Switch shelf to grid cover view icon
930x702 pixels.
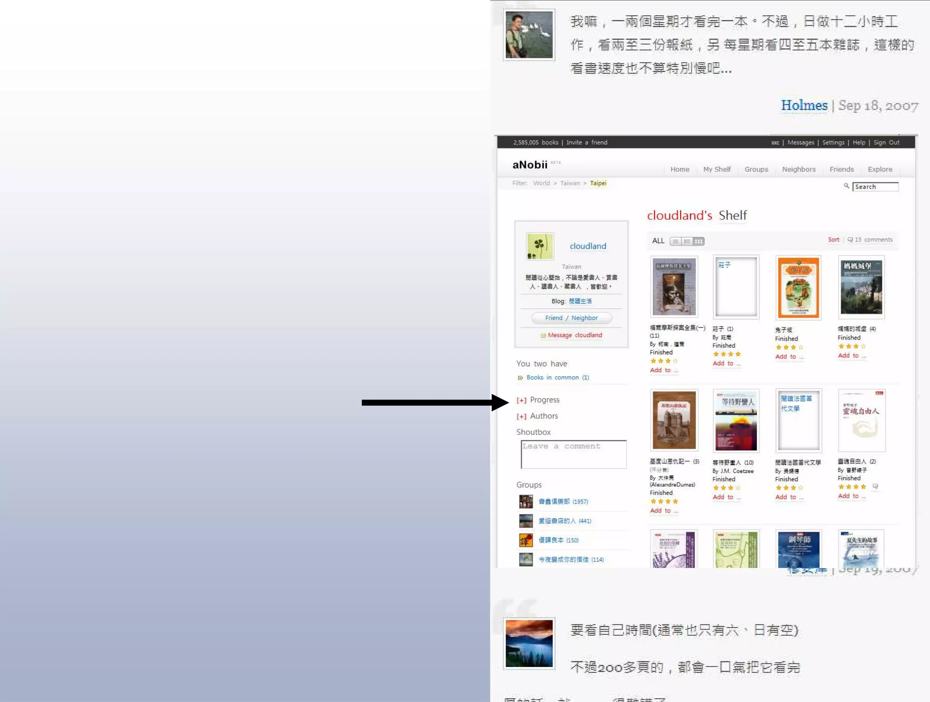[699, 241]
